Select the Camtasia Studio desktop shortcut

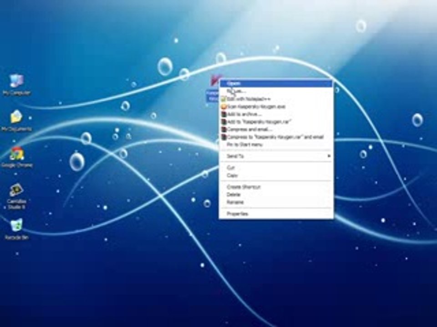17,196
